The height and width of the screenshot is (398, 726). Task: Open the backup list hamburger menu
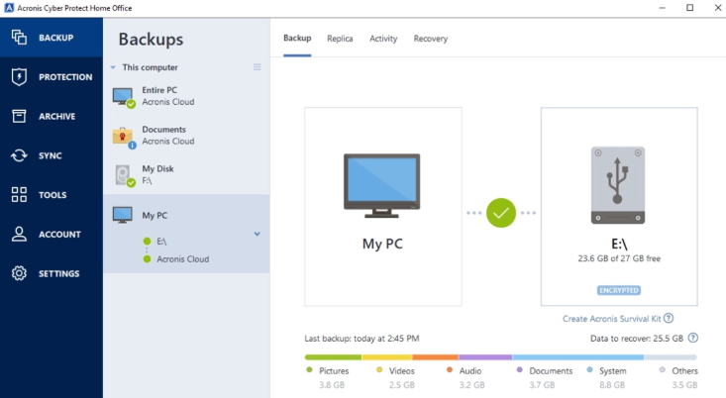(257, 67)
